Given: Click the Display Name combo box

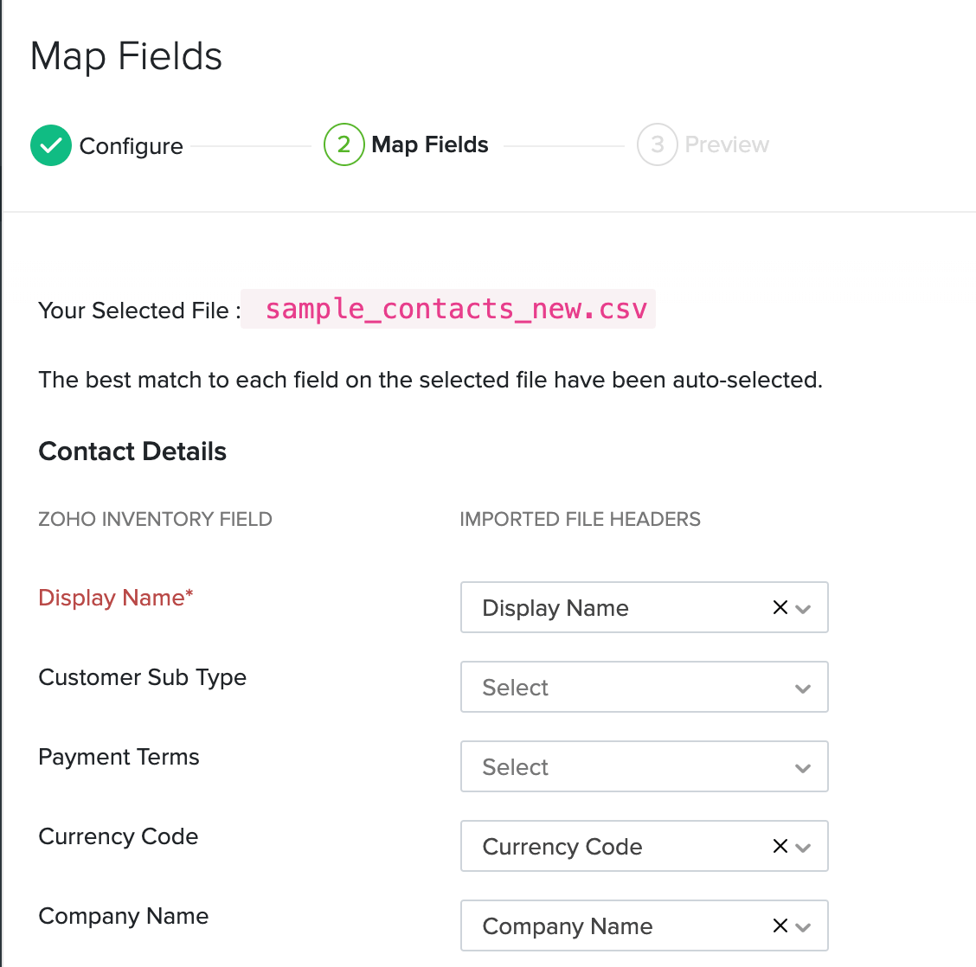Looking at the screenshot, I should pyautogui.click(x=606, y=607).
